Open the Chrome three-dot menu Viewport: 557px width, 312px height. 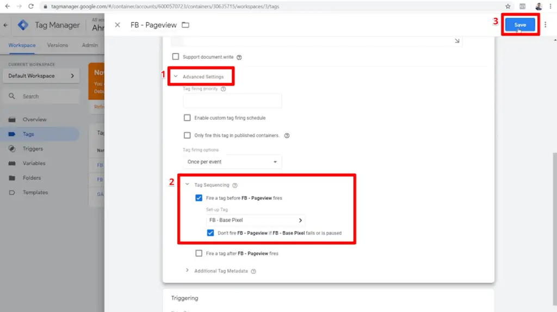click(x=550, y=6)
